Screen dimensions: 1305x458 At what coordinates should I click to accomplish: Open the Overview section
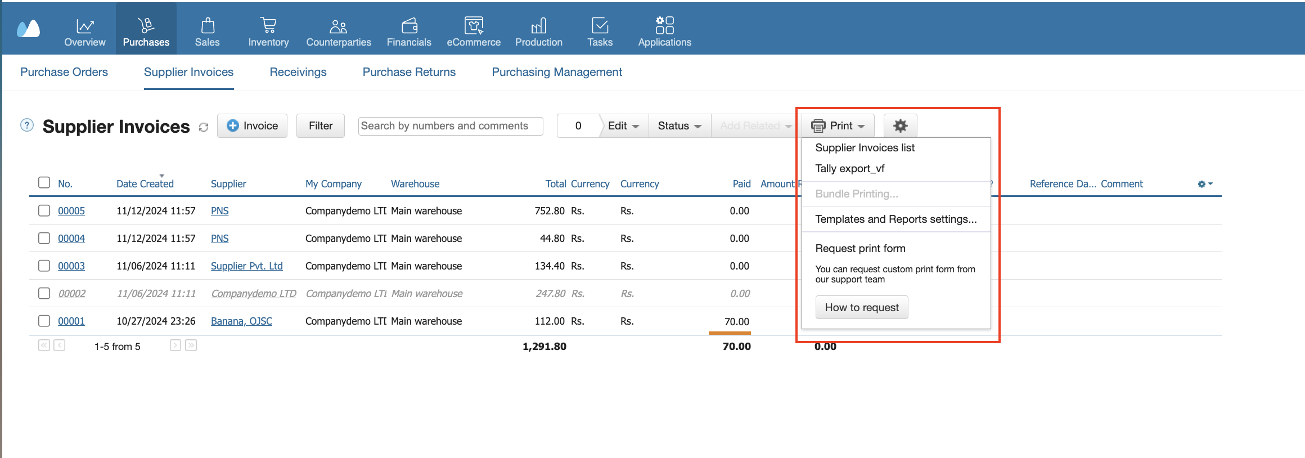[85, 32]
